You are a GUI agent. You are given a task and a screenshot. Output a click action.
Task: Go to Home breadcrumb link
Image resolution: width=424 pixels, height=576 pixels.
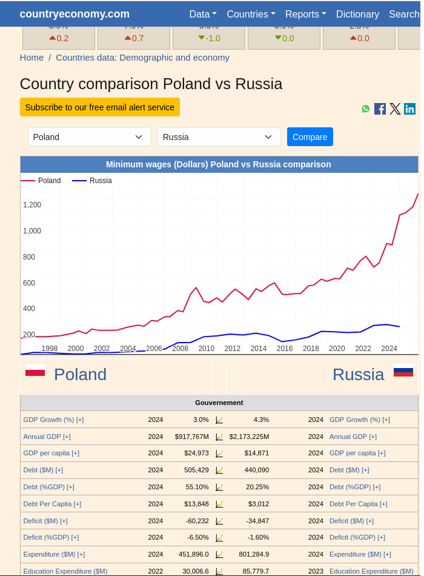coord(31,58)
